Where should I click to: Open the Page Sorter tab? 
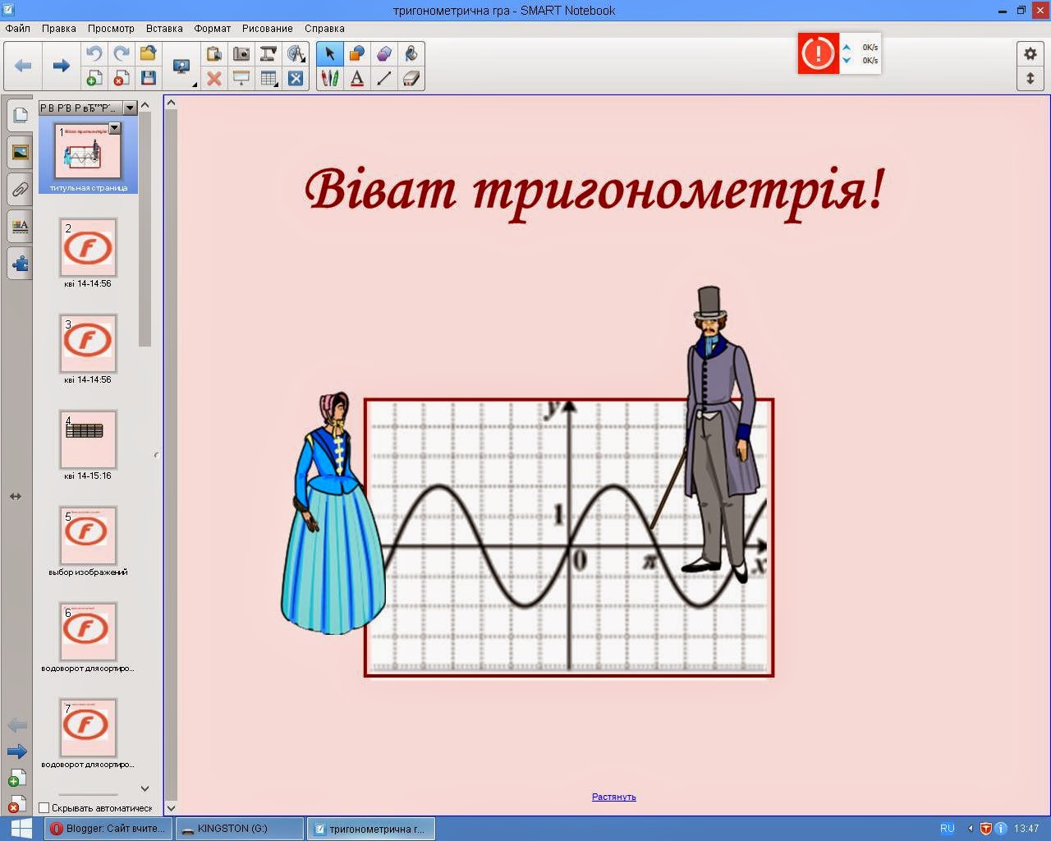click(20, 115)
